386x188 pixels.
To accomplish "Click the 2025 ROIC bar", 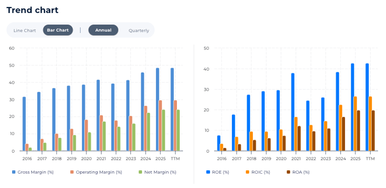I will [356, 123].
